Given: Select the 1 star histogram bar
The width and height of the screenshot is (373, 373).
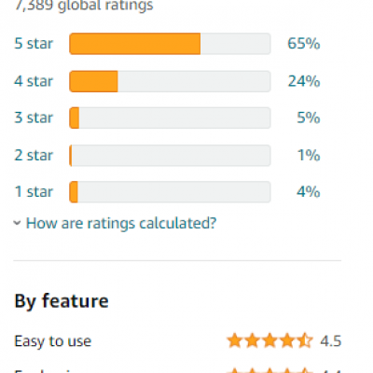Looking at the screenshot, I should click(x=170, y=192).
